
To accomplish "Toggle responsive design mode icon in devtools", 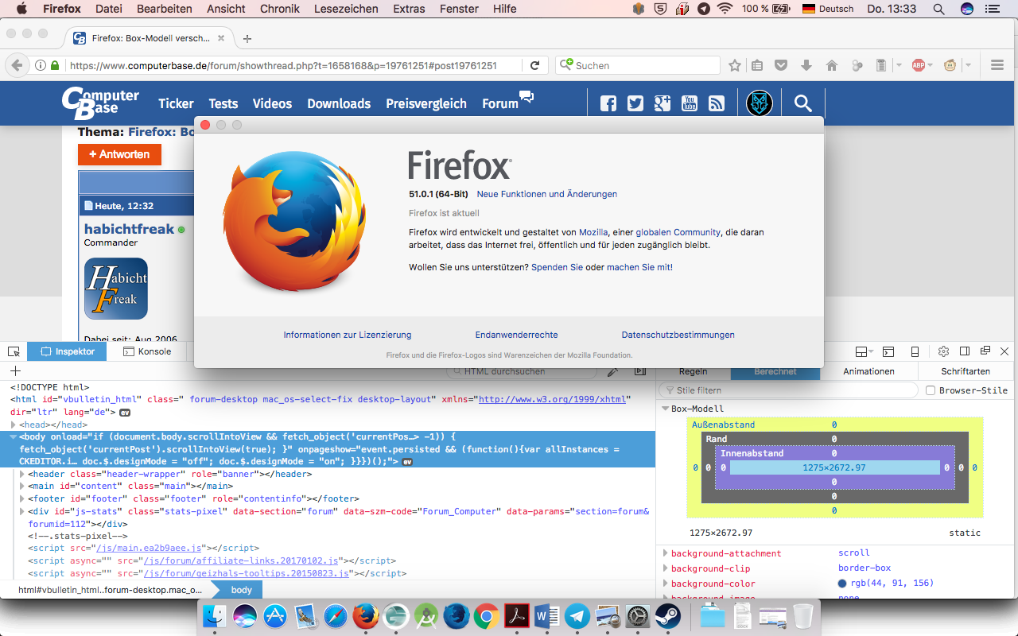I will click(x=915, y=351).
